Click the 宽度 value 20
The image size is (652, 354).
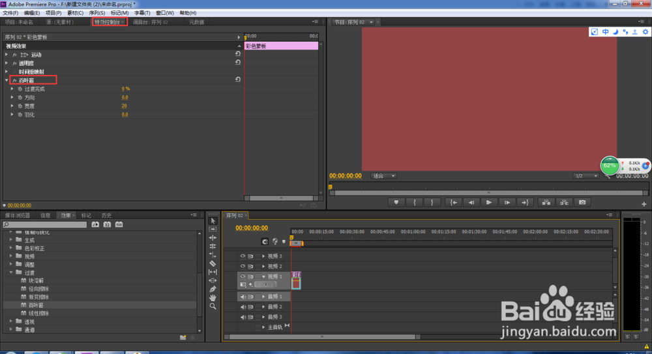click(124, 106)
